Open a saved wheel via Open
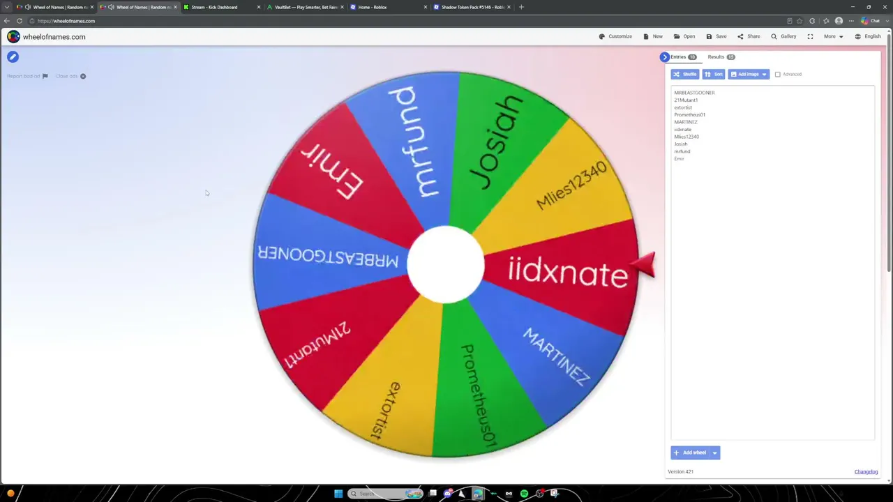 coord(684,37)
